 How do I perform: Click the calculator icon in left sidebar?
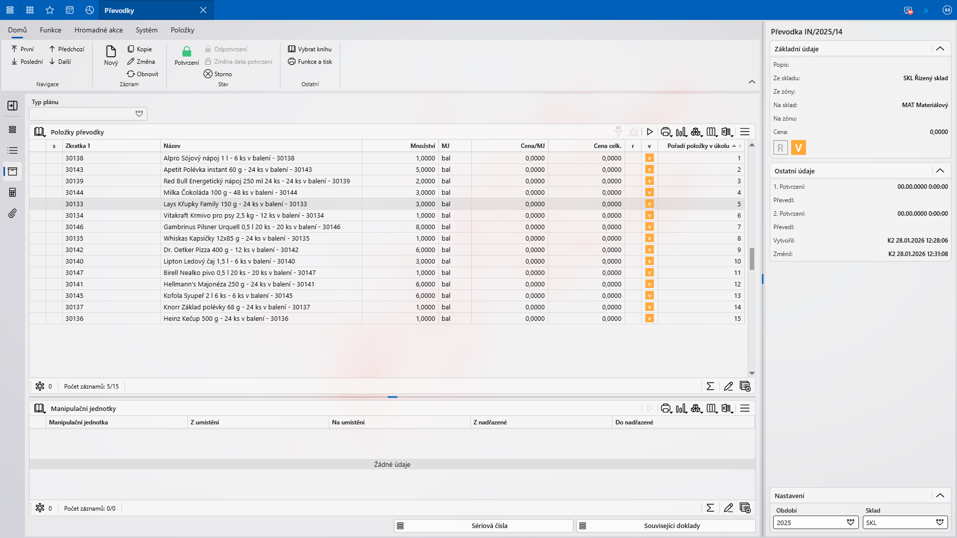tap(12, 192)
